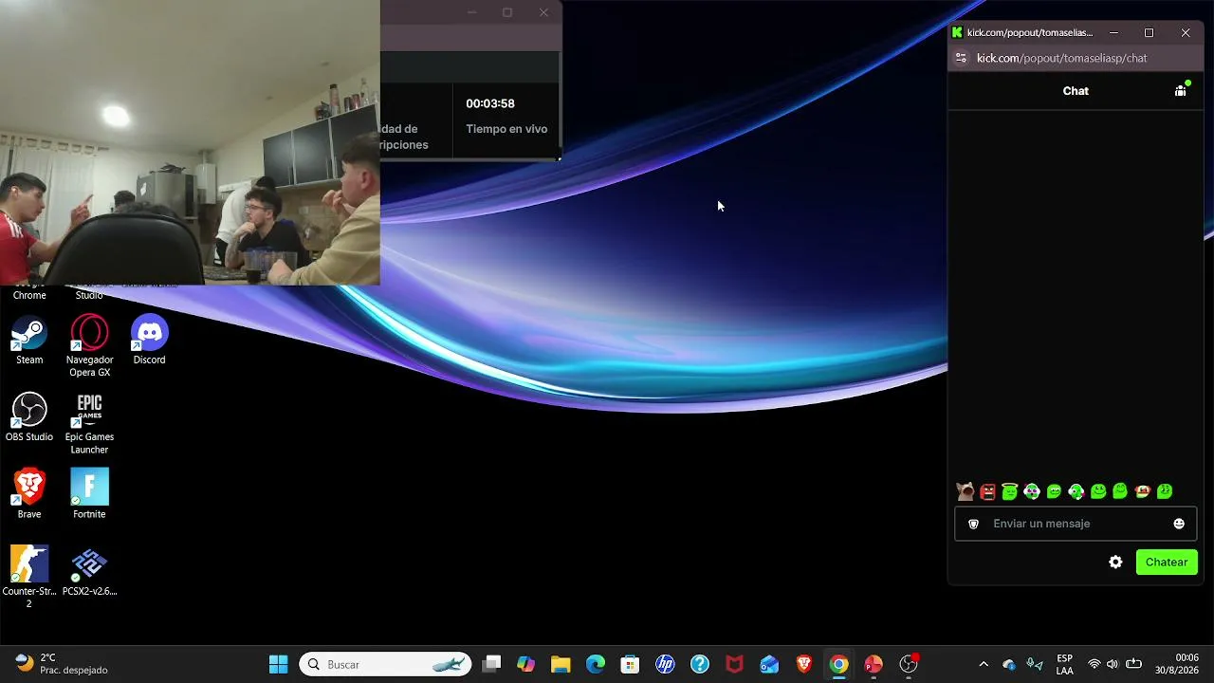Image resolution: width=1214 pixels, height=683 pixels.
Task: Open the Steam desktop shortcut
Action: [29, 340]
